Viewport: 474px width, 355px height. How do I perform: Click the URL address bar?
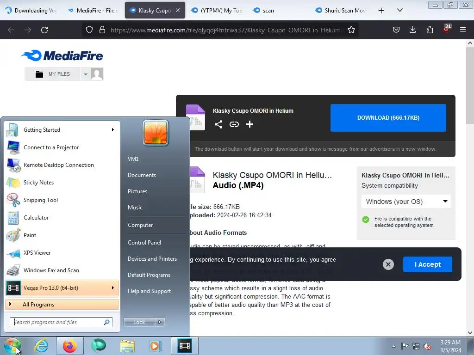[225, 30]
